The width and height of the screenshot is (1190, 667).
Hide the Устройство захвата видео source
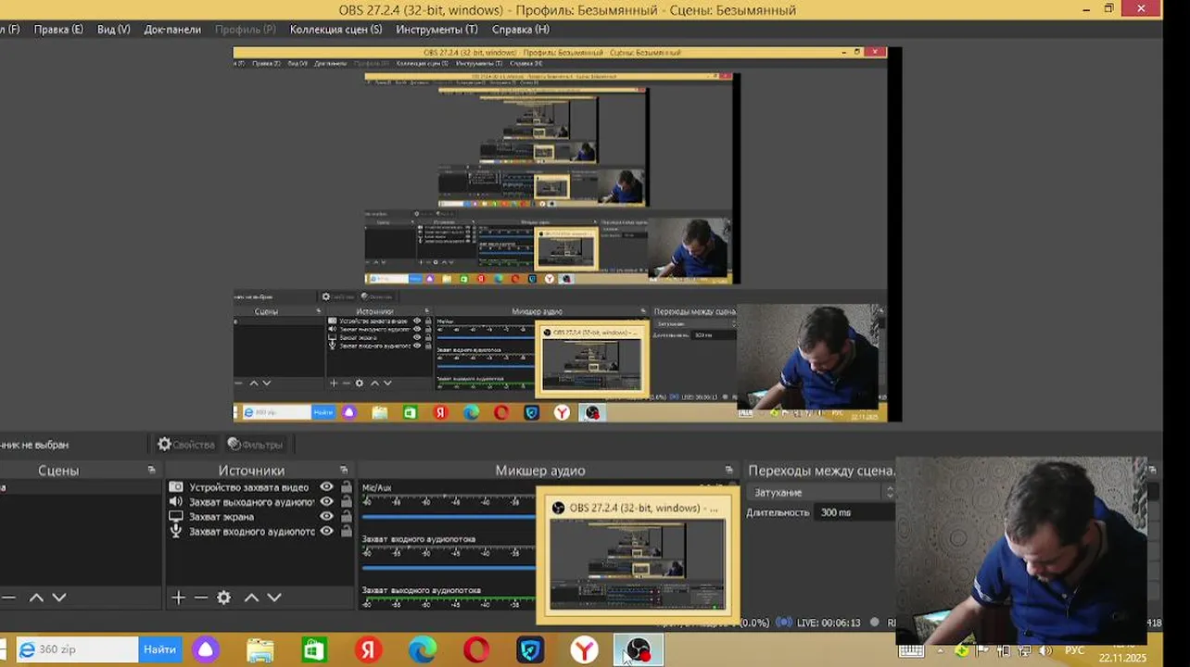[326, 487]
